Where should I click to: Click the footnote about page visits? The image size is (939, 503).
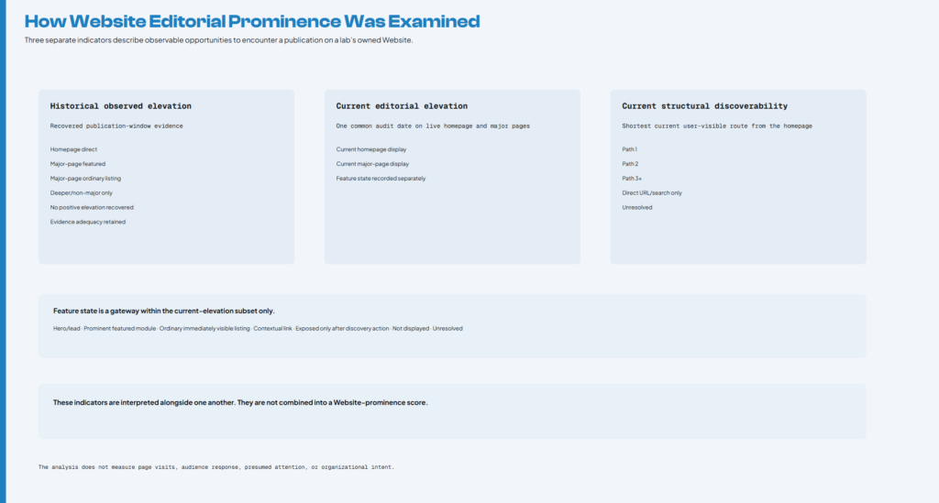[216, 467]
